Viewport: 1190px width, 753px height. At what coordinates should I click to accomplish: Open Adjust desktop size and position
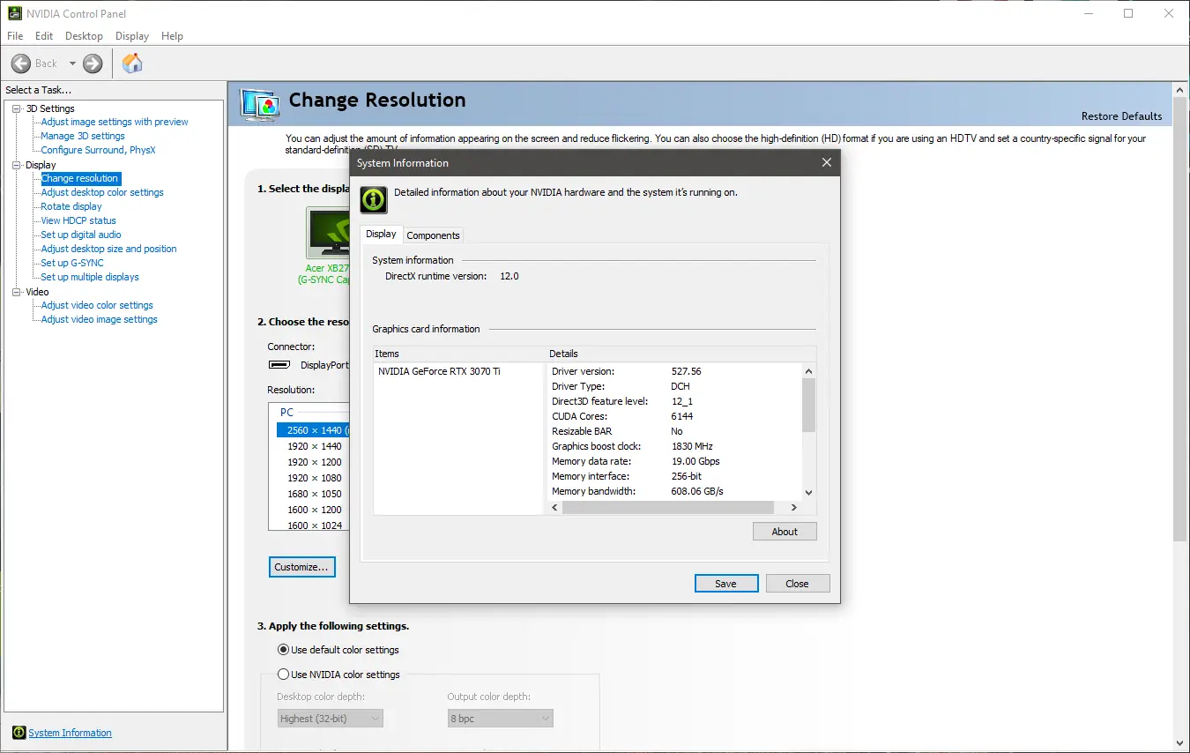(x=108, y=249)
